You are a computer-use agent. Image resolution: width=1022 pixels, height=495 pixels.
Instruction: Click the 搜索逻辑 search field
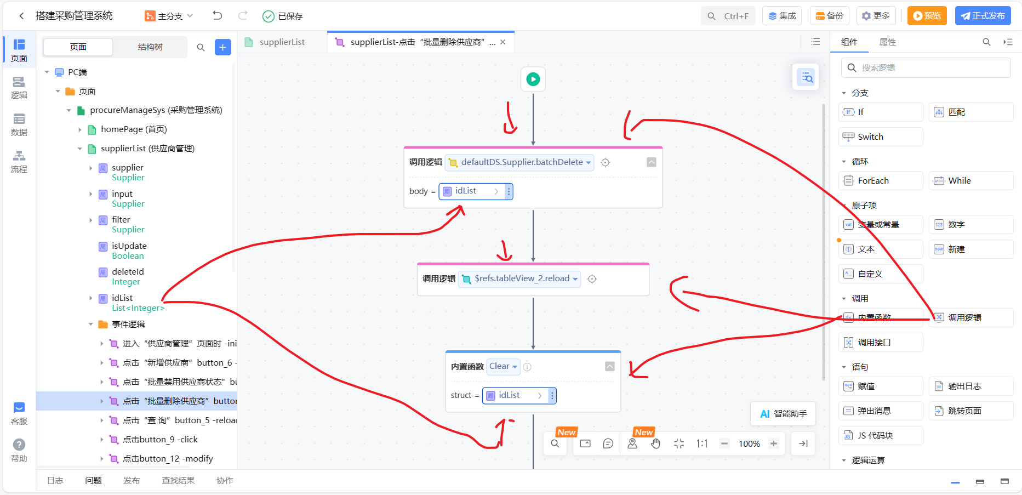pyautogui.click(x=926, y=68)
